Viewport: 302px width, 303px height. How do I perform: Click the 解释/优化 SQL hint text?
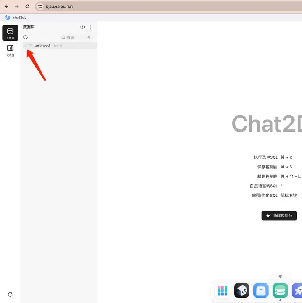[265, 196]
